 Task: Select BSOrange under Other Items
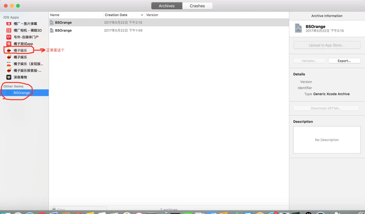point(24,93)
